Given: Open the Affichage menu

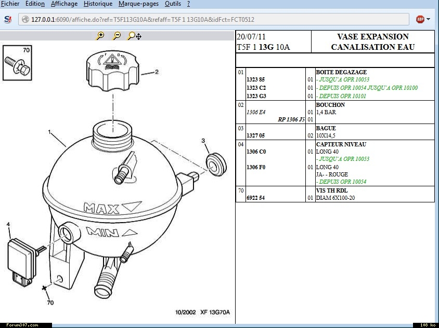Looking at the screenshot, I should click(x=64, y=4).
